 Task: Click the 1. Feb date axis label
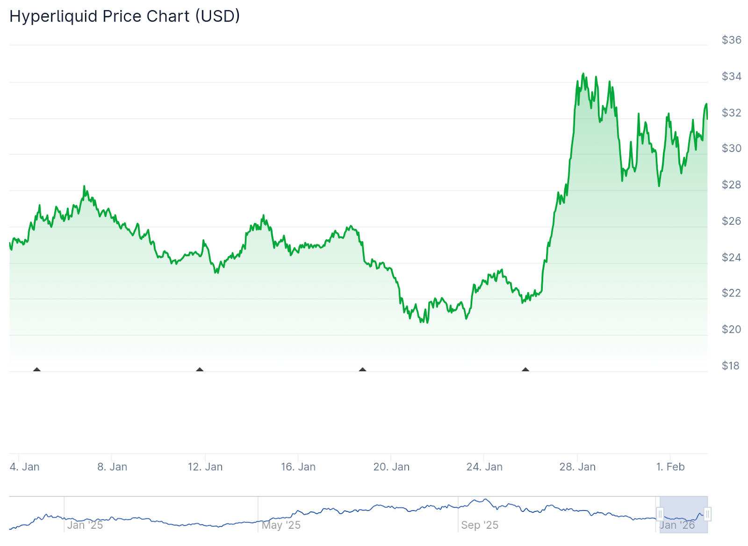(670, 467)
